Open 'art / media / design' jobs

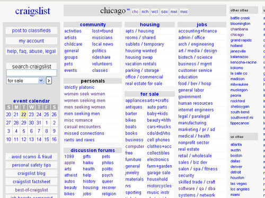(198, 51)
